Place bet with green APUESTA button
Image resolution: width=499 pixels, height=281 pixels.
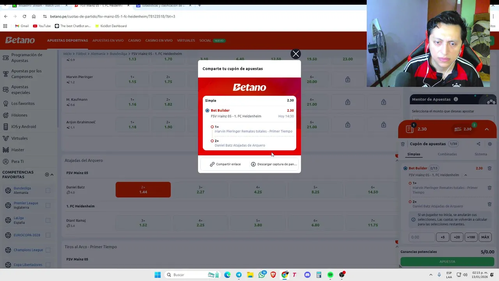point(447,261)
